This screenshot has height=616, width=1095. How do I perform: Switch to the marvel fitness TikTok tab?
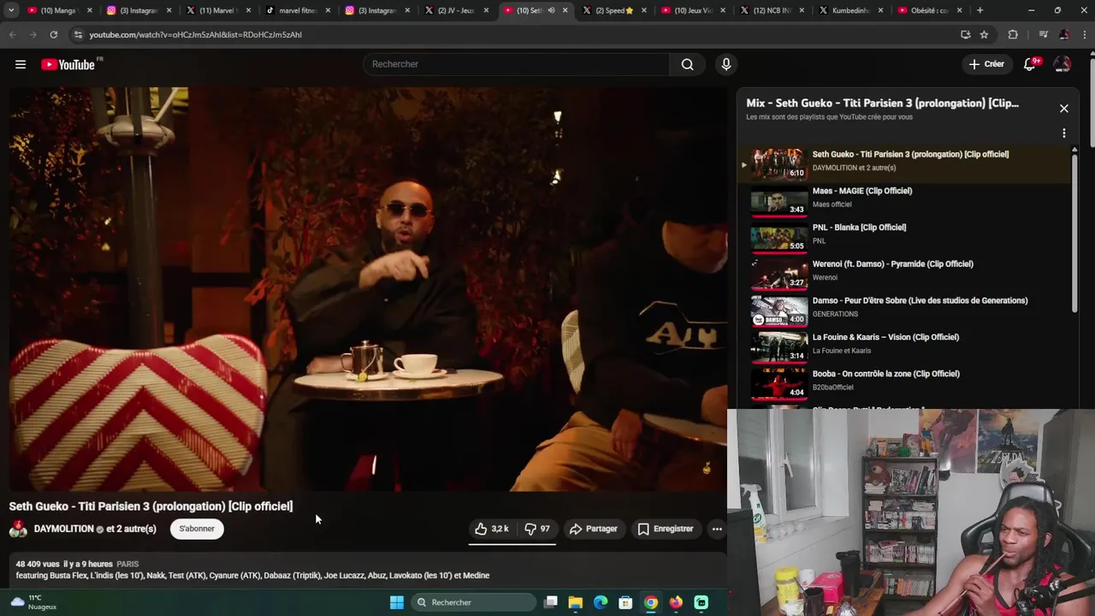coord(296,10)
